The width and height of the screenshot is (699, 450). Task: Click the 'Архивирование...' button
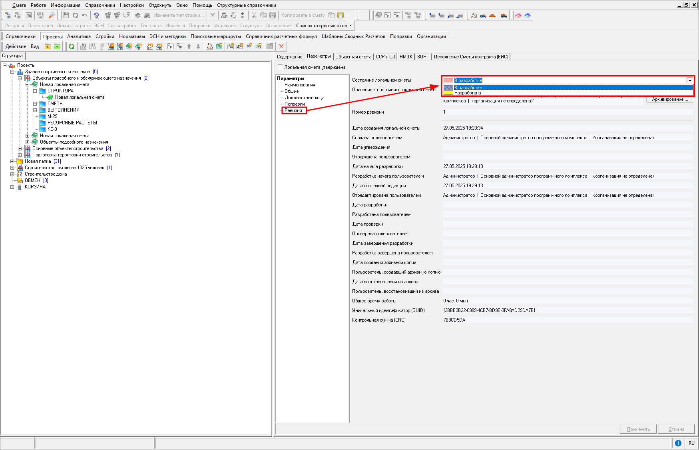tap(670, 99)
